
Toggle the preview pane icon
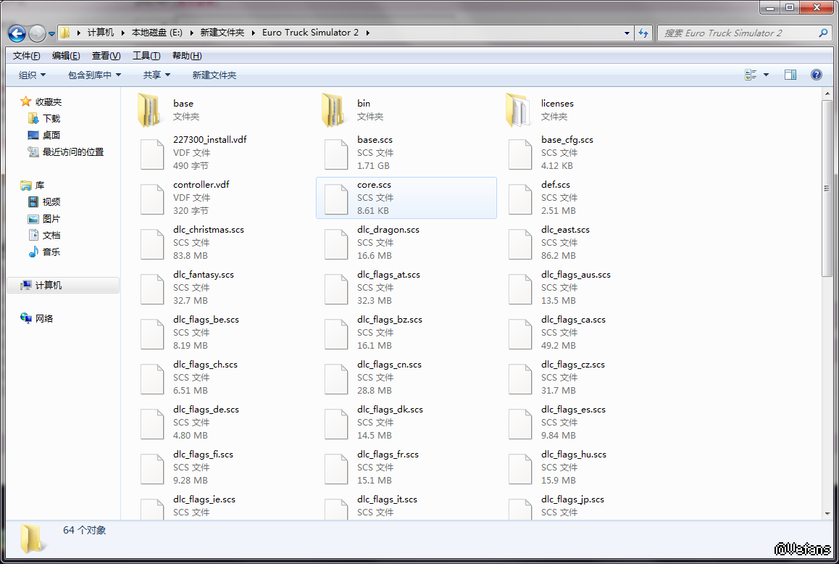click(790, 75)
